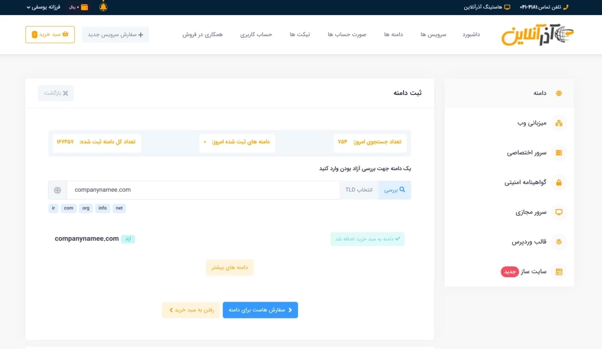
Task: Click سفارش هاست برای دامنه button
Action: pyautogui.click(x=260, y=310)
